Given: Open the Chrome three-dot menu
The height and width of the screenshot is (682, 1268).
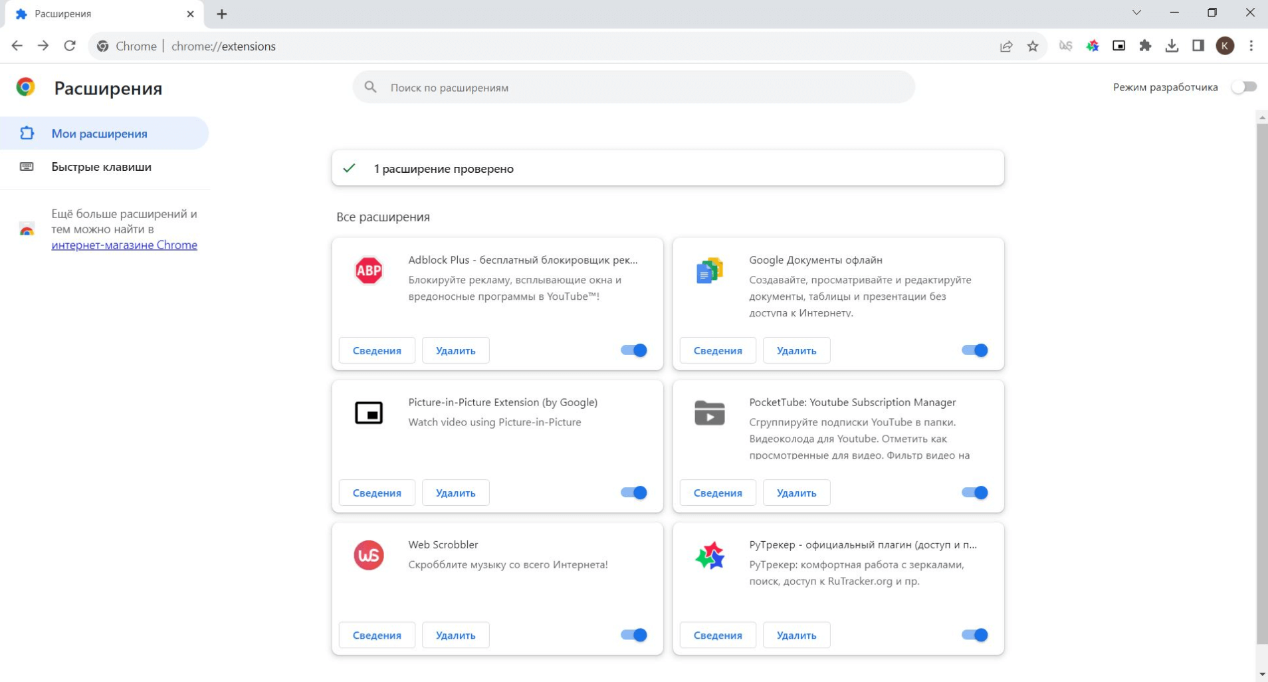Looking at the screenshot, I should click(x=1251, y=46).
